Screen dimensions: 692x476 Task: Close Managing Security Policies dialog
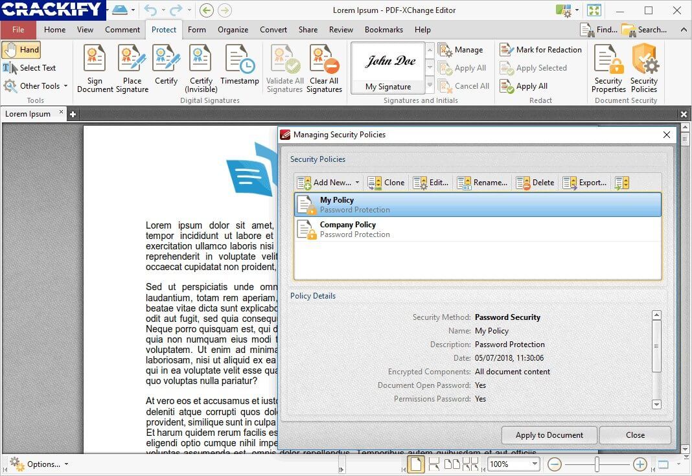click(x=666, y=135)
